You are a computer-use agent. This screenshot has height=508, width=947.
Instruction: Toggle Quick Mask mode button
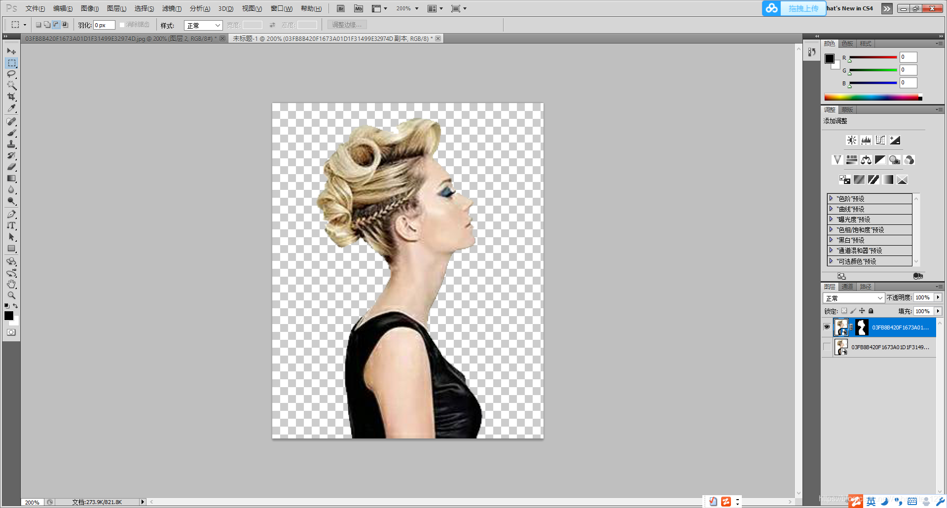tap(11, 332)
